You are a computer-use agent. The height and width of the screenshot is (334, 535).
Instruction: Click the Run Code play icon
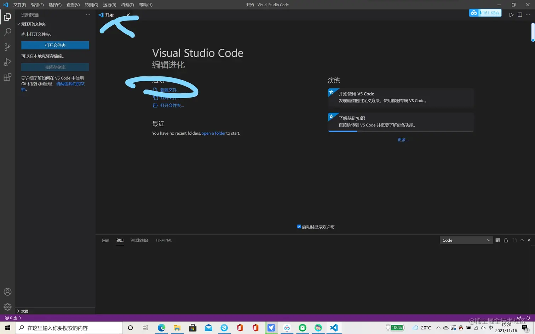pos(511,15)
